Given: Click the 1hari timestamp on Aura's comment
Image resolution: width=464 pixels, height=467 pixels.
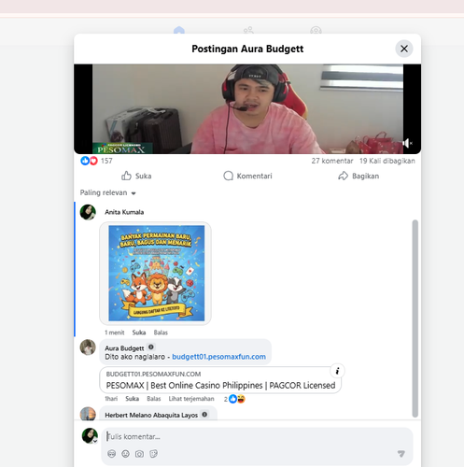Looking at the screenshot, I should point(111,399).
